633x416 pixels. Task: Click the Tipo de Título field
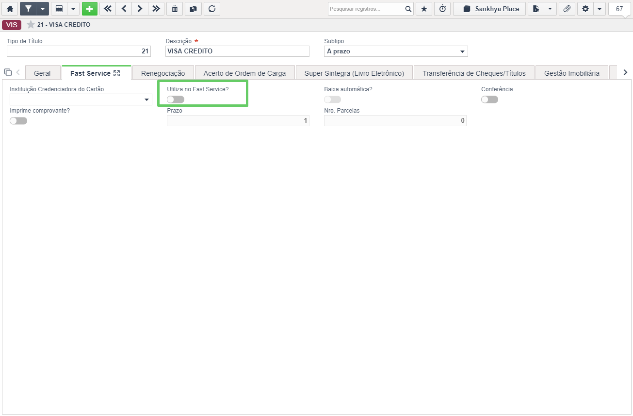pyautogui.click(x=79, y=51)
